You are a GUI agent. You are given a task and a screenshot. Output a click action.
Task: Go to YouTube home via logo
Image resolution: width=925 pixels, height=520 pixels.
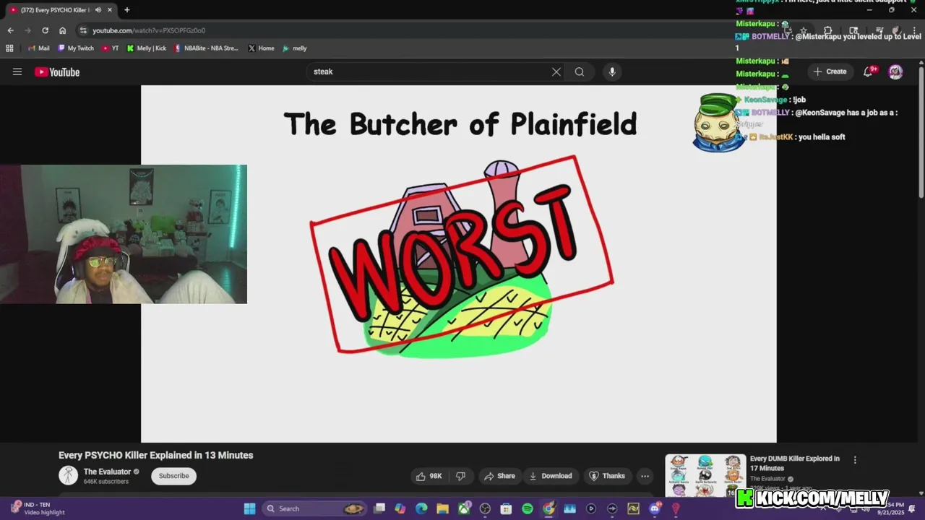click(57, 71)
